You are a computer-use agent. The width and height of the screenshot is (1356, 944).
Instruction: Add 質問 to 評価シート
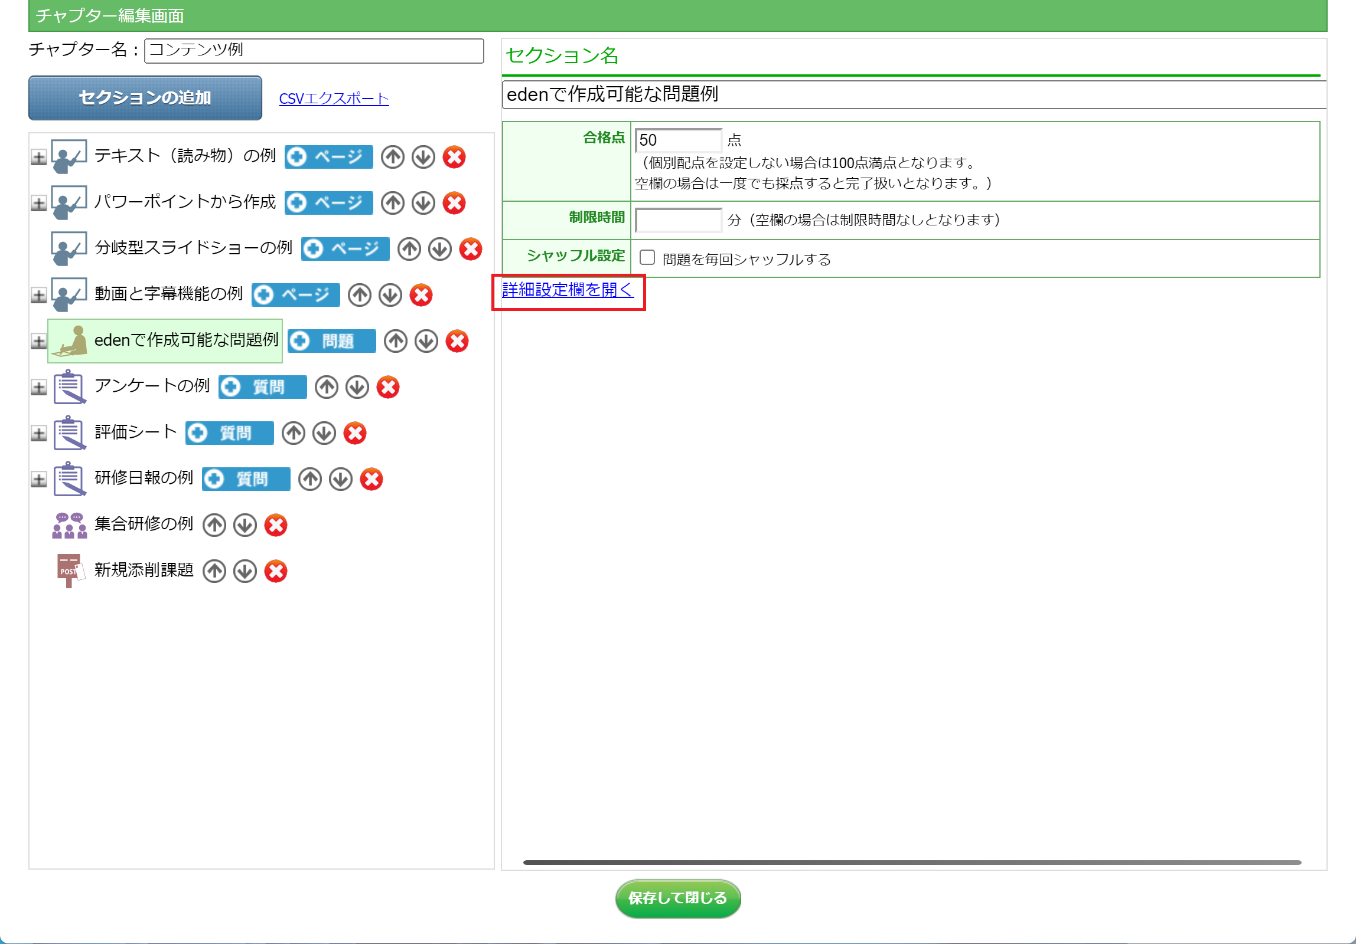(229, 433)
